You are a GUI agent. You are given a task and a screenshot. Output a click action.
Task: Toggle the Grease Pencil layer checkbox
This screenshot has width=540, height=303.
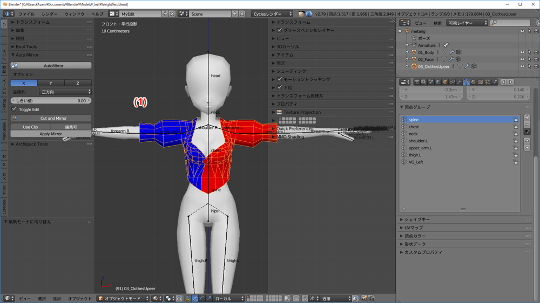(280, 30)
